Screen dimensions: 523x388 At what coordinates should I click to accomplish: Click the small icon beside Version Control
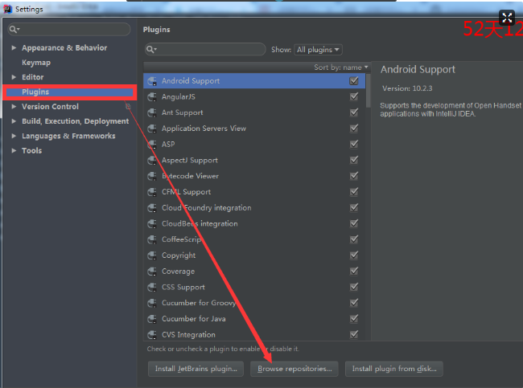point(128,106)
